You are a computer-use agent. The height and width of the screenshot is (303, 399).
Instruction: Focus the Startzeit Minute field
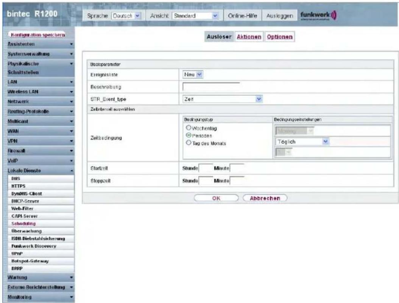click(x=237, y=168)
